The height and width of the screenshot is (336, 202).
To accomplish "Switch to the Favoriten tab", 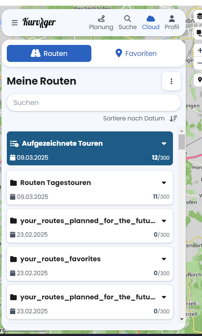I will click(136, 53).
